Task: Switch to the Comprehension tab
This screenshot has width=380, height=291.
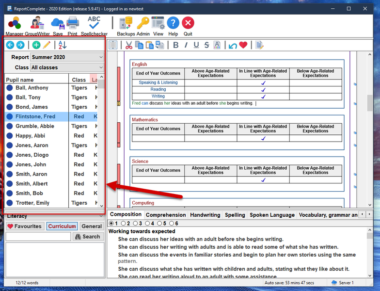Action: (x=166, y=215)
